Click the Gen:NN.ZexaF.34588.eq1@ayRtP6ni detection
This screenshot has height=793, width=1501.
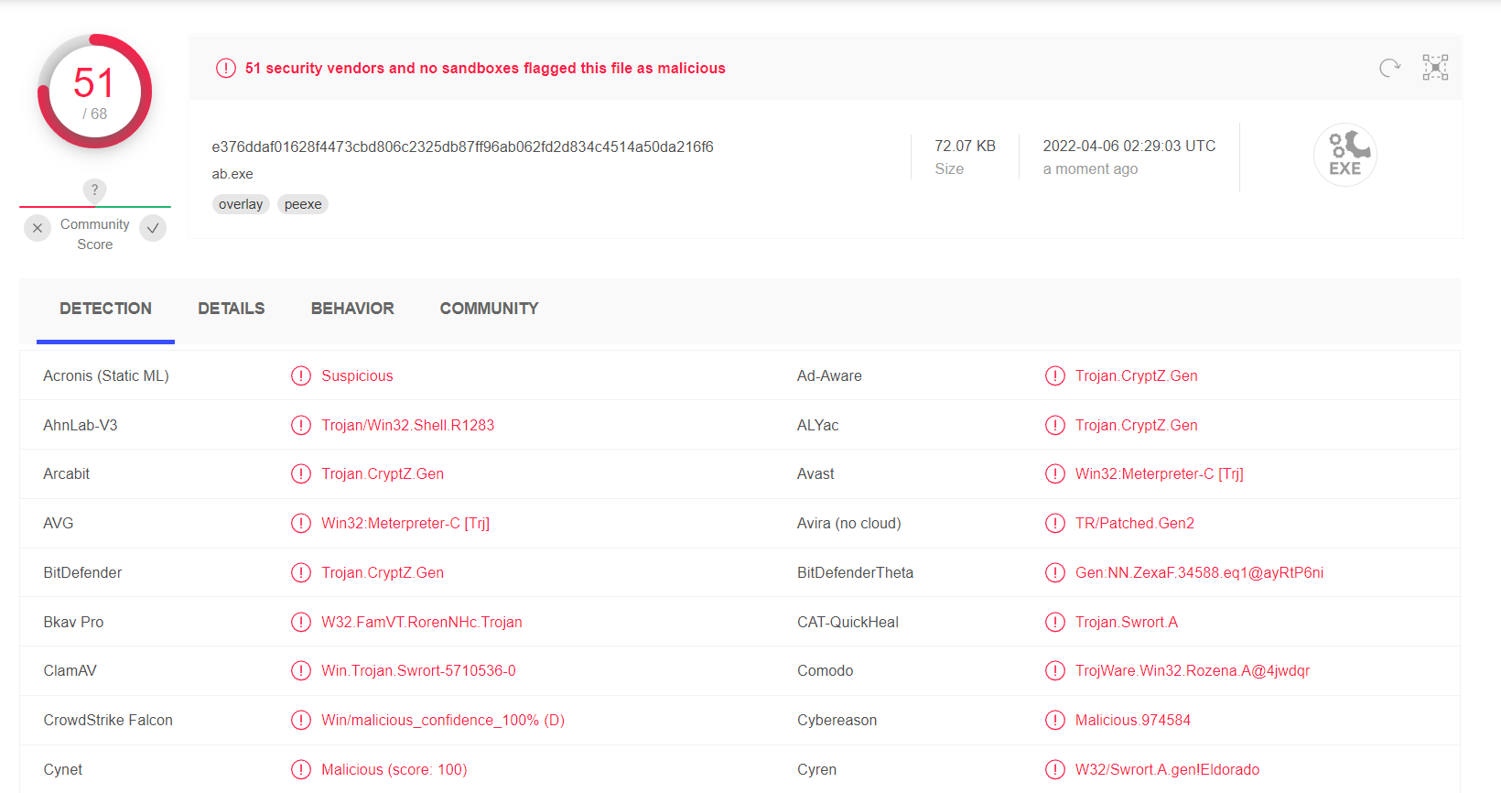(1200, 573)
